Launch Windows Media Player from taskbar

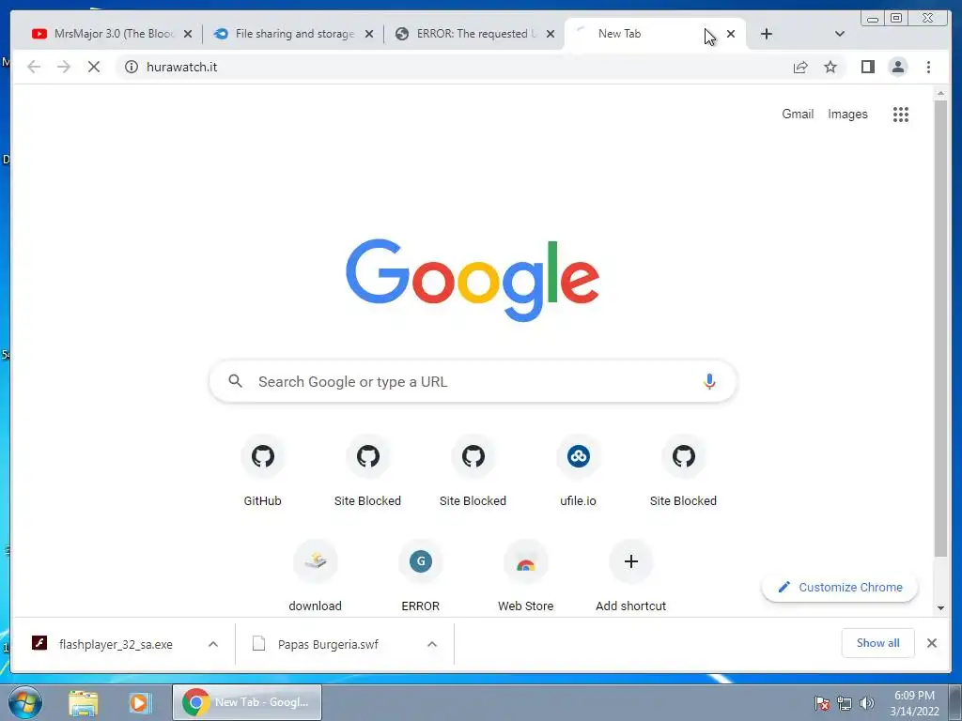point(140,702)
